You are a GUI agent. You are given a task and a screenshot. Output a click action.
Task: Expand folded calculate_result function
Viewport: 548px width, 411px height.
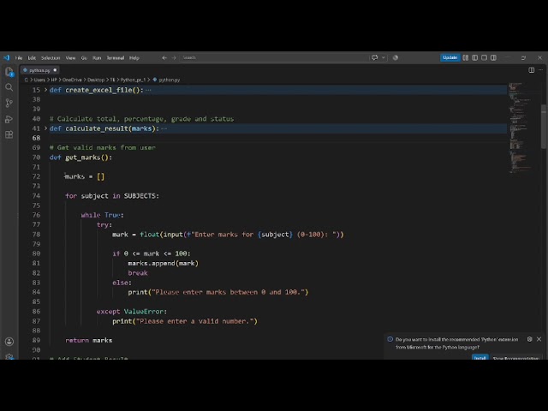pyautogui.click(x=45, y=128)
